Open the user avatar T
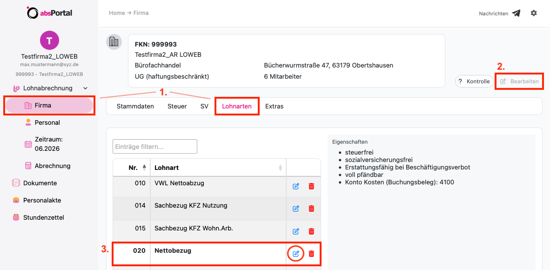Screen dimensions: 550x270 point(49,40)
